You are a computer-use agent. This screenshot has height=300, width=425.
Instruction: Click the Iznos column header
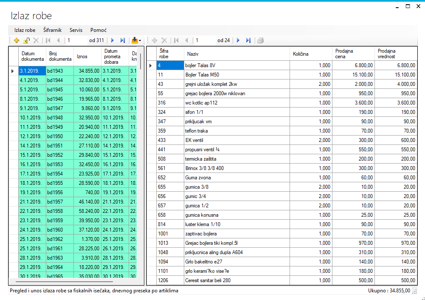[x=87, y=57]
